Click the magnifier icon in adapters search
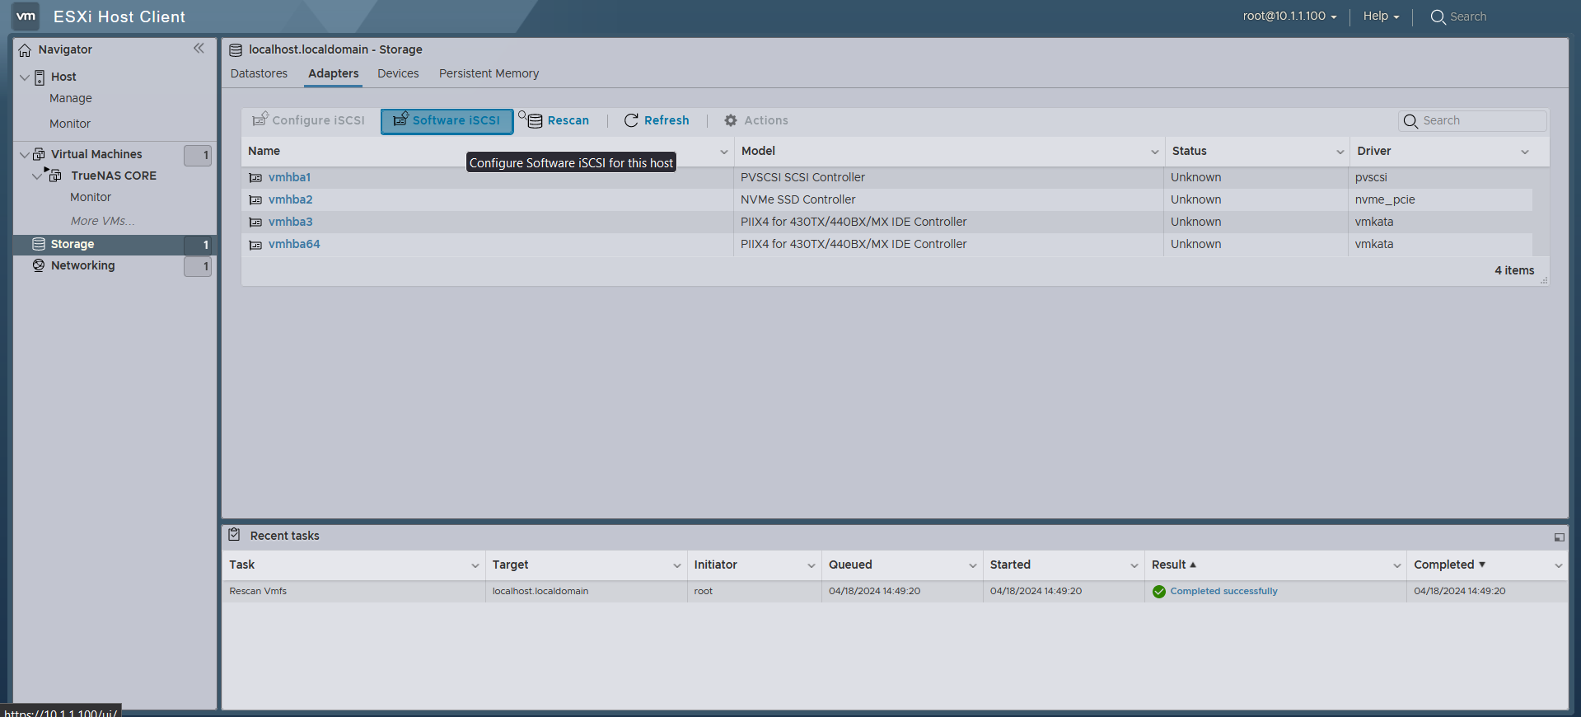The width and height of the screenshot is (1581, 717). [1410, 121]
